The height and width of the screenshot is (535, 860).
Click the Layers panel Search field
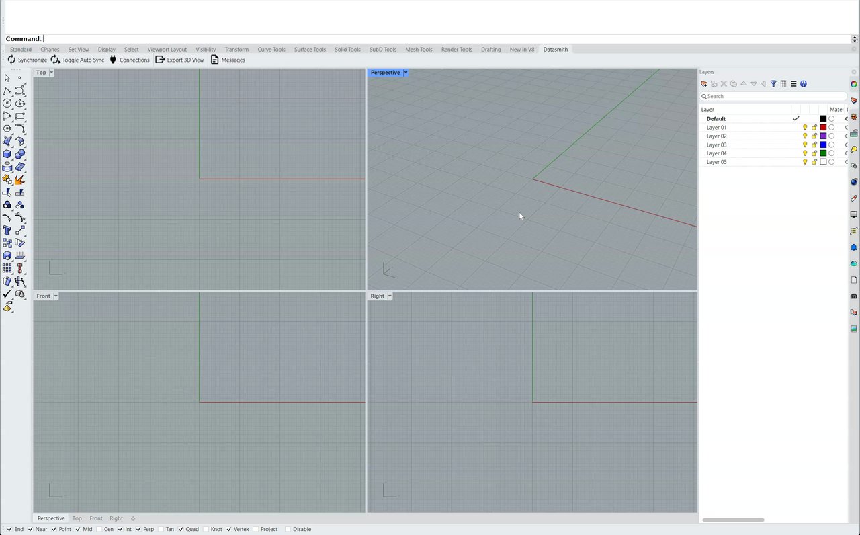coord(773,96)
